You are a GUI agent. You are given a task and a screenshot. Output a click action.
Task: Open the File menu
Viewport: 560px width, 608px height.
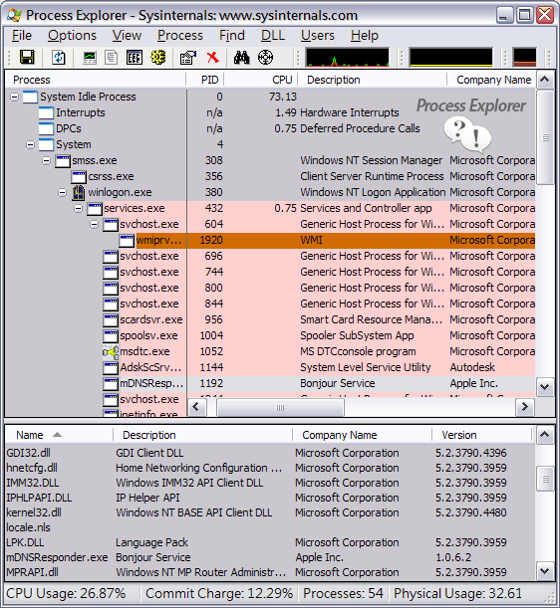(22, 36)
